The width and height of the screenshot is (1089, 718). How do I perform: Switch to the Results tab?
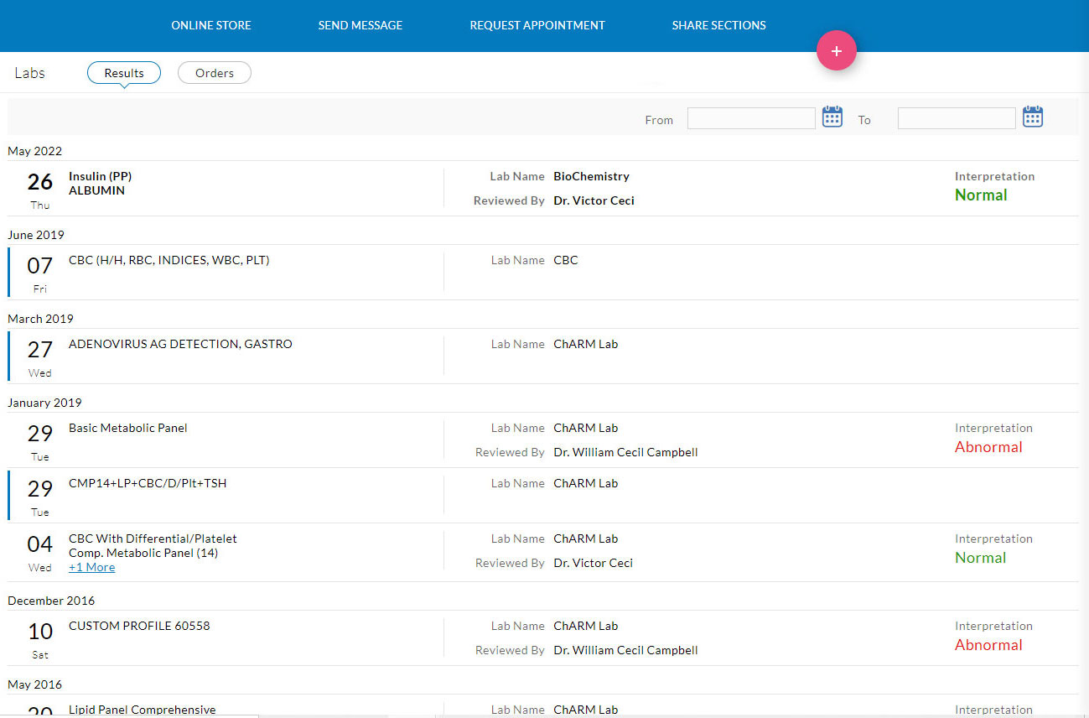click(124, 73)
